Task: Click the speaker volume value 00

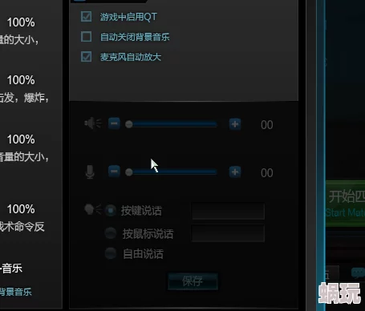Action: click(x=267, y=125)
